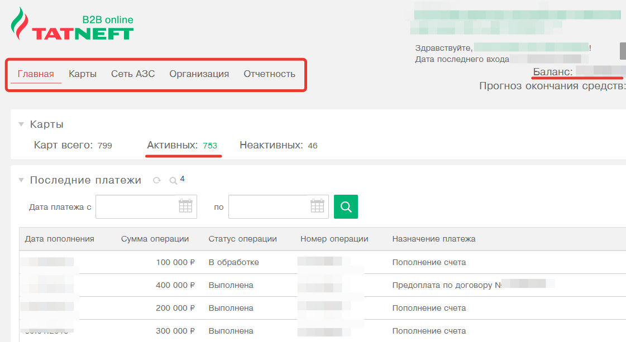Click Выполнена status in 200 000 ₽ row
Viewport: 626px width, 342px height.
(231, 308)
